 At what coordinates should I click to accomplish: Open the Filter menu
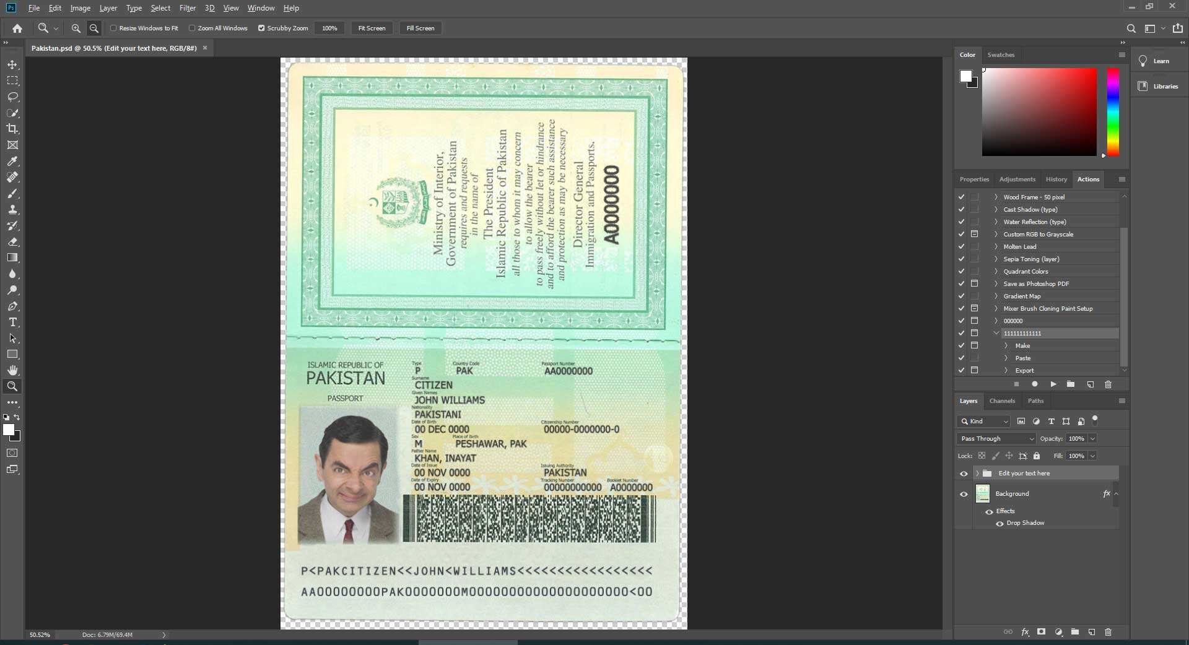(187, 8)
